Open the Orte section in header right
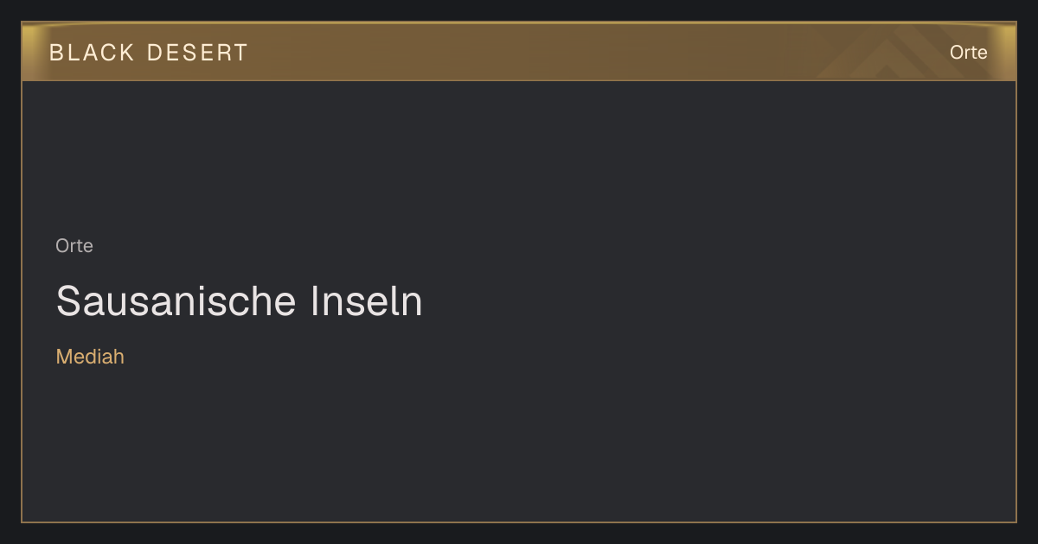The width and height of the screenshot is (1038, 544). 968,53
